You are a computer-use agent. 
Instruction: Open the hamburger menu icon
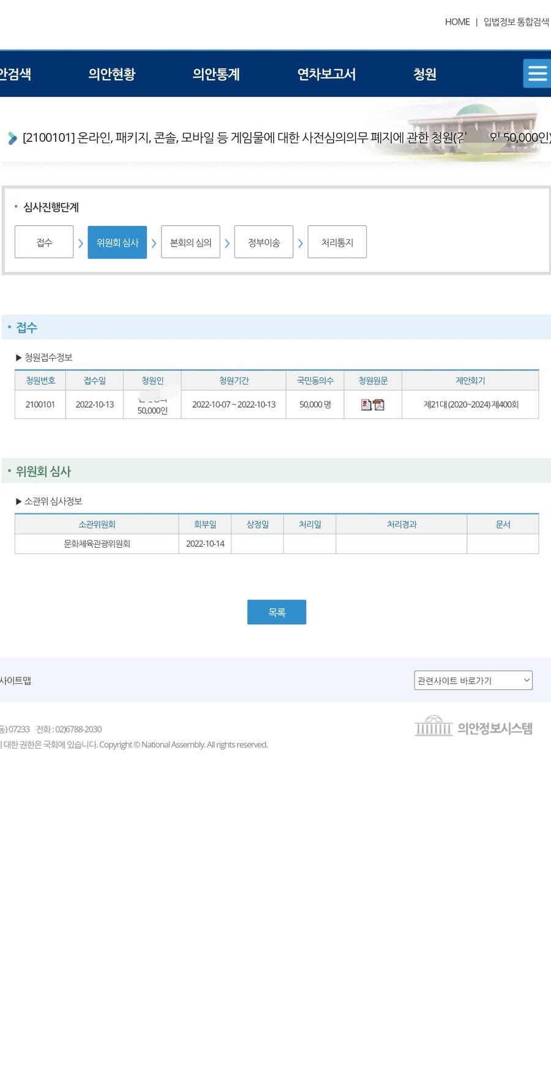(x=537, y=74)
